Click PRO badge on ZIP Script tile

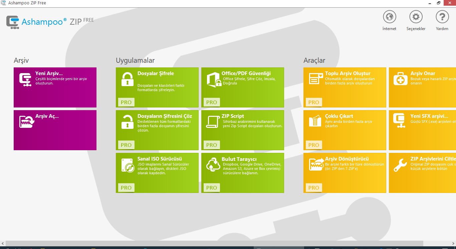(x=212, y=145)
